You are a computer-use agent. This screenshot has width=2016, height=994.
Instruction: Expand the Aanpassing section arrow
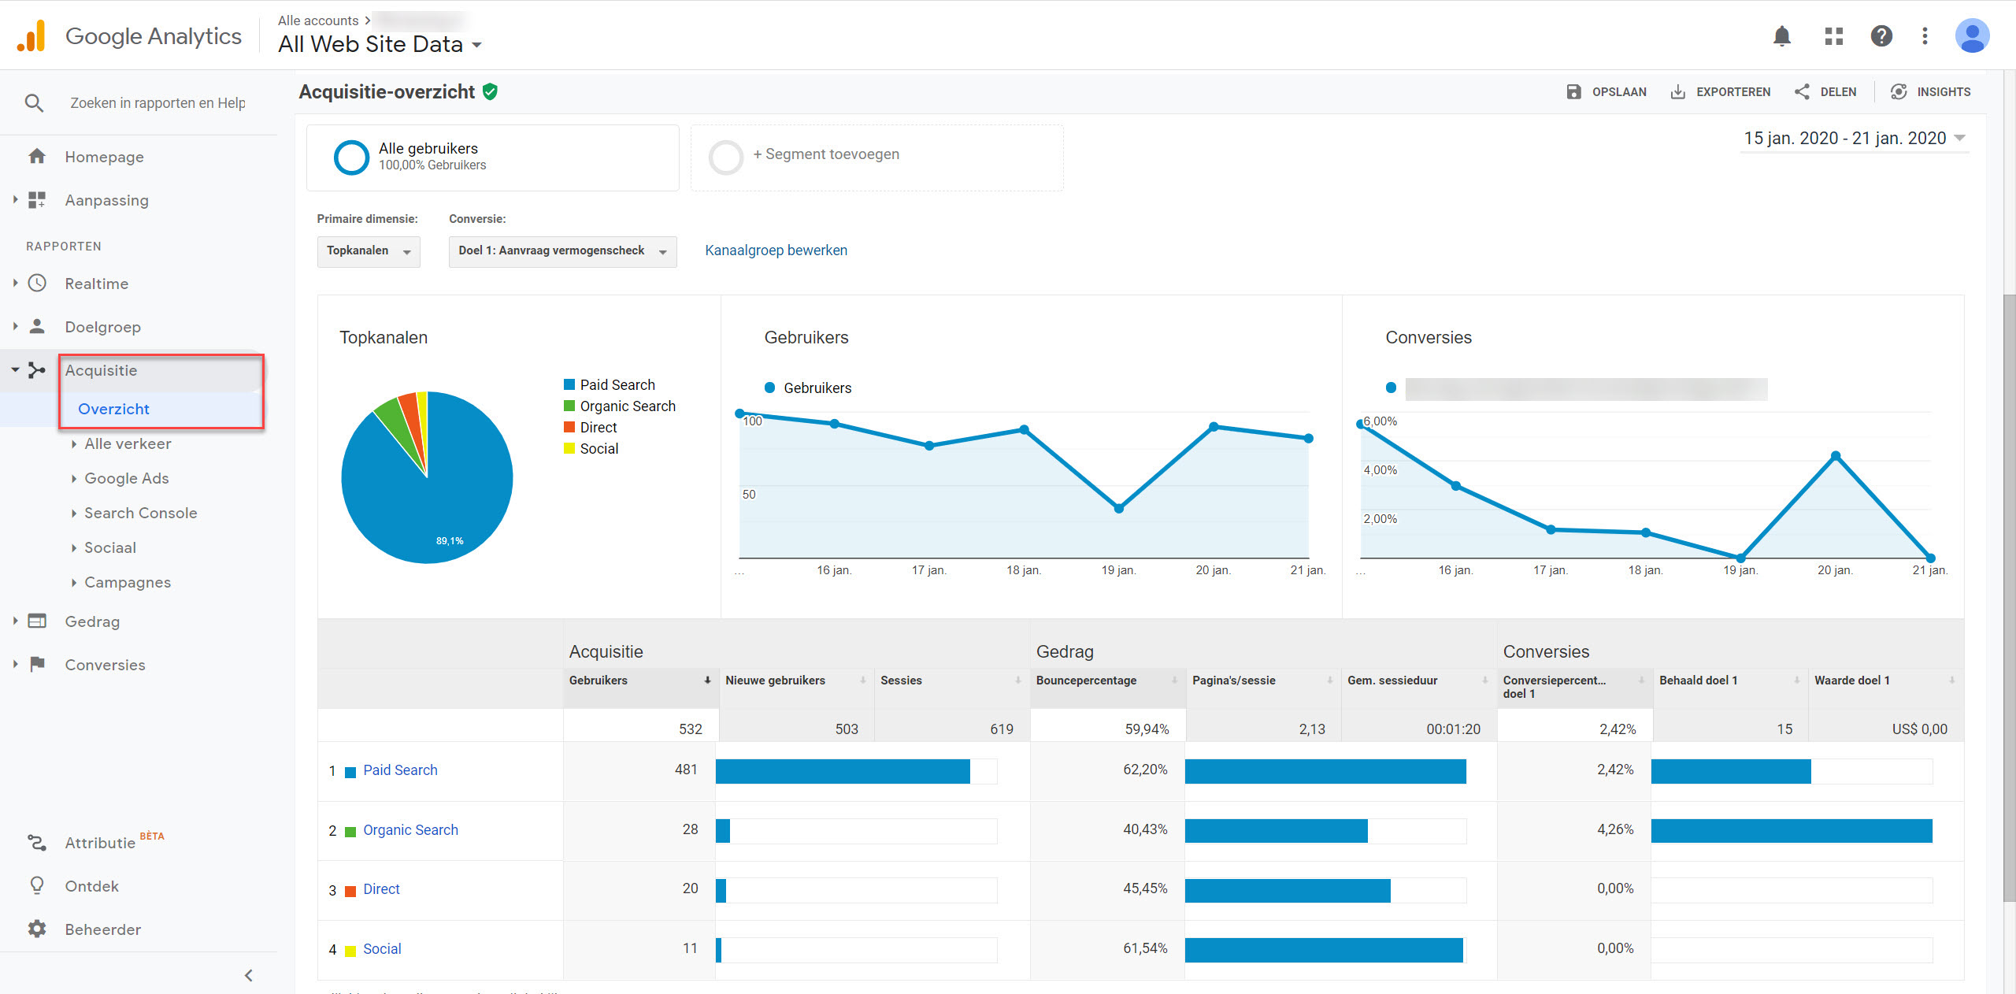click(x=15, y=200)
